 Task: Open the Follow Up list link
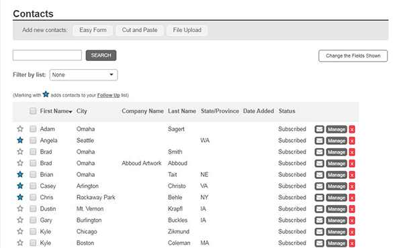[x=108, y=95]
